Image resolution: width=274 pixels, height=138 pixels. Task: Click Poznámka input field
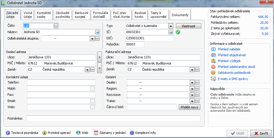pos(113,119)
